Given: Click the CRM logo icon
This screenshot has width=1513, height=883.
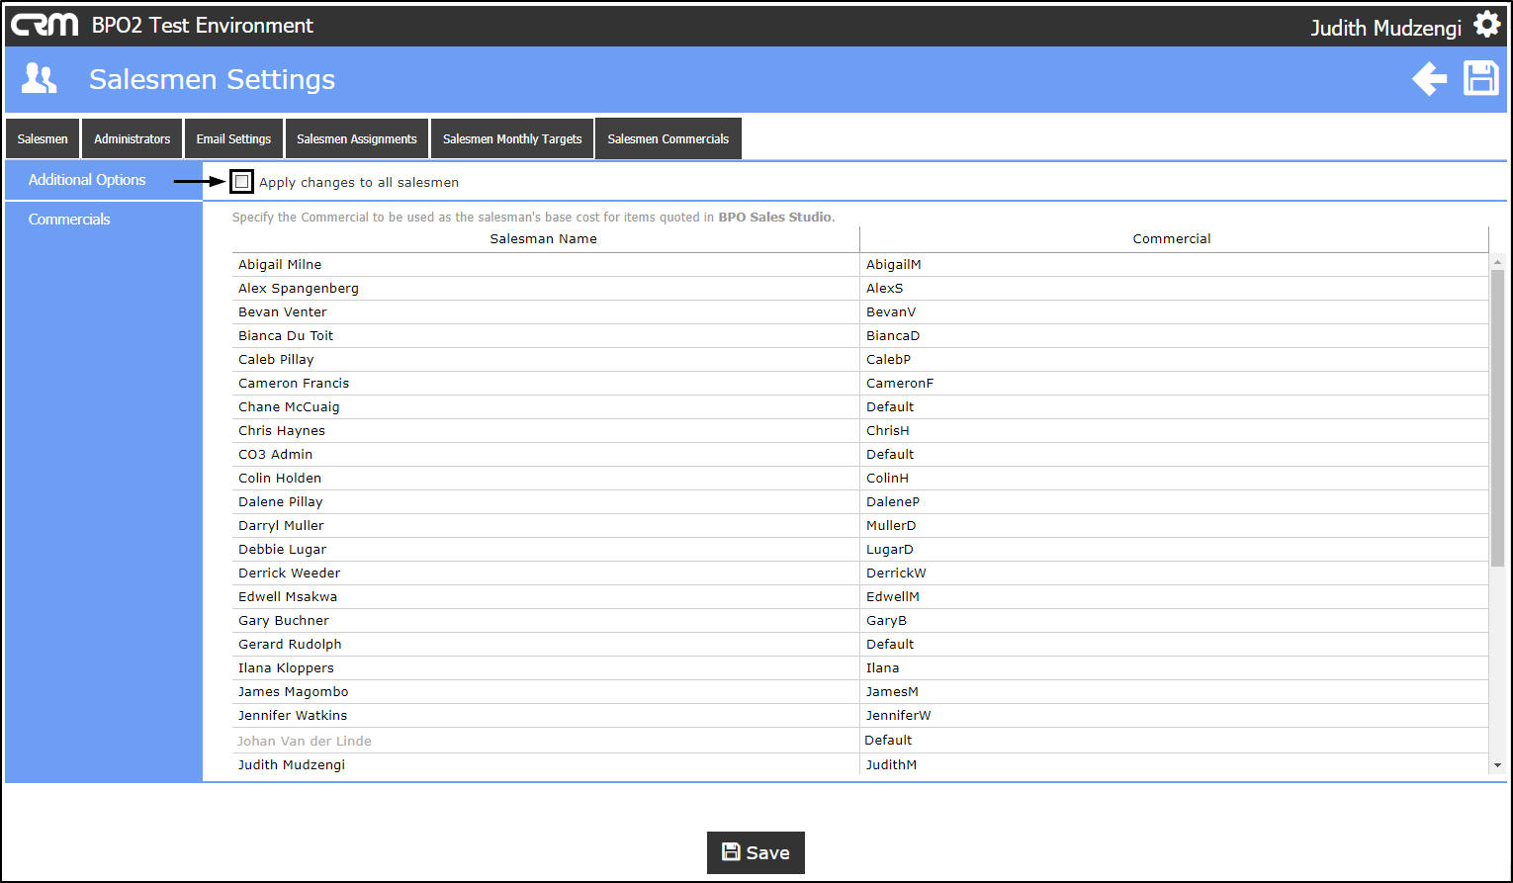Looking at the screenshot, I should click(44, 25).
